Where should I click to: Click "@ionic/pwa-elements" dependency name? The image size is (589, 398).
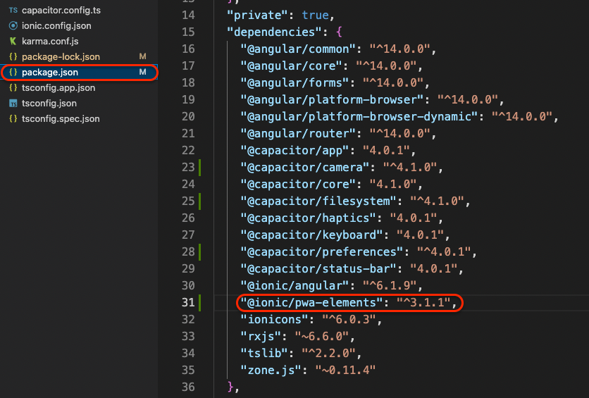[312, 302]
